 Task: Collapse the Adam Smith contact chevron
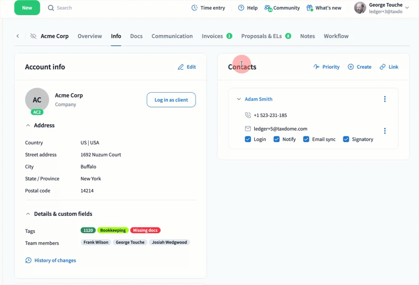(x=239, y=99)
